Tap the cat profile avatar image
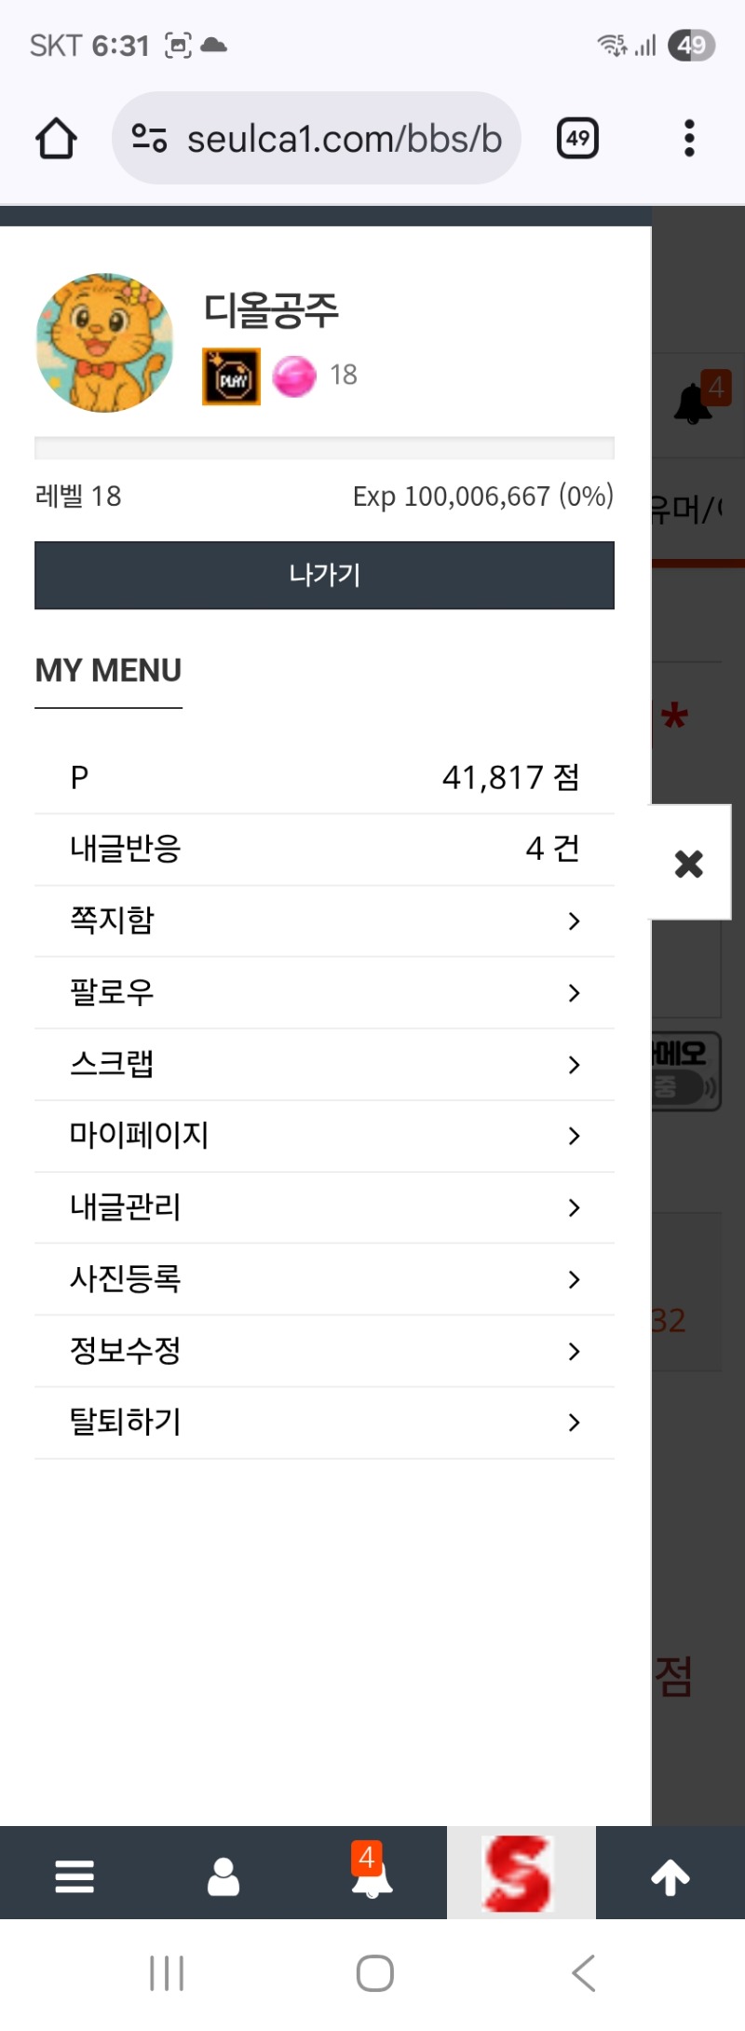The image size is (745, 2031). [104, 343]
